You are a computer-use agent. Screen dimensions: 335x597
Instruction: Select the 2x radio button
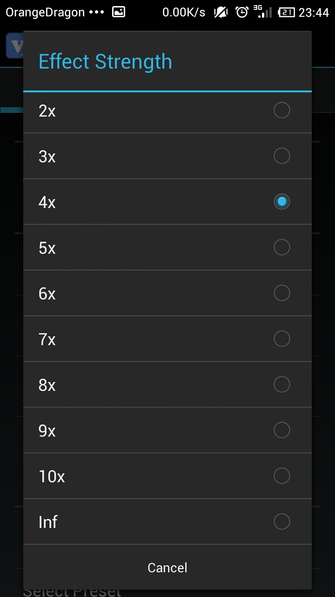(x=281, y=111)
